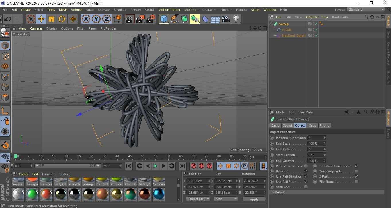391x208 pixels.
Task: Open the Object (Rel) coordinate dropdown
Action: point(198,199)
